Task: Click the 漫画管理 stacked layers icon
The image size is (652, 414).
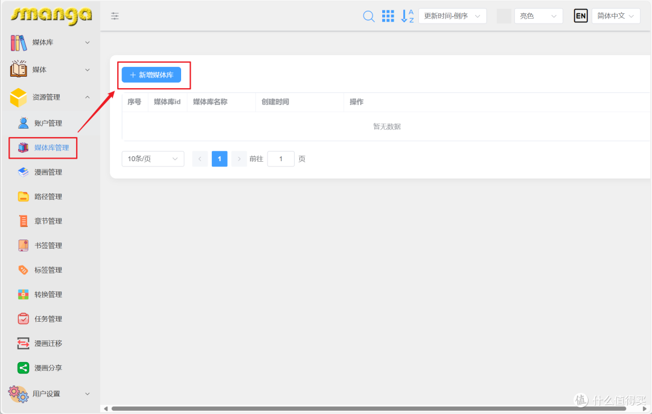Action: (x=24, y=172)
